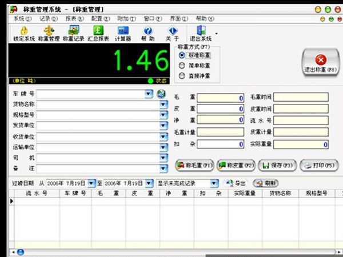Select the 直接净重 radio option
Viewport: 343px width, 257px height.
[x=182, y=75]
